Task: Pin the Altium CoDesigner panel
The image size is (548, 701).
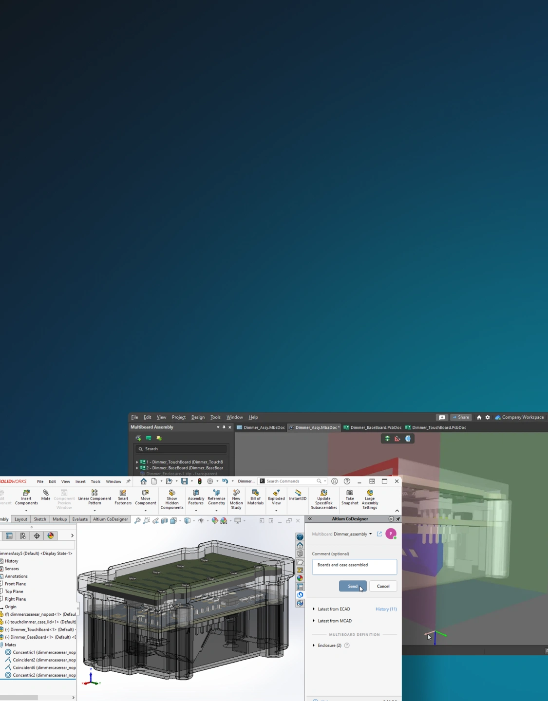Action: point(398,519)
